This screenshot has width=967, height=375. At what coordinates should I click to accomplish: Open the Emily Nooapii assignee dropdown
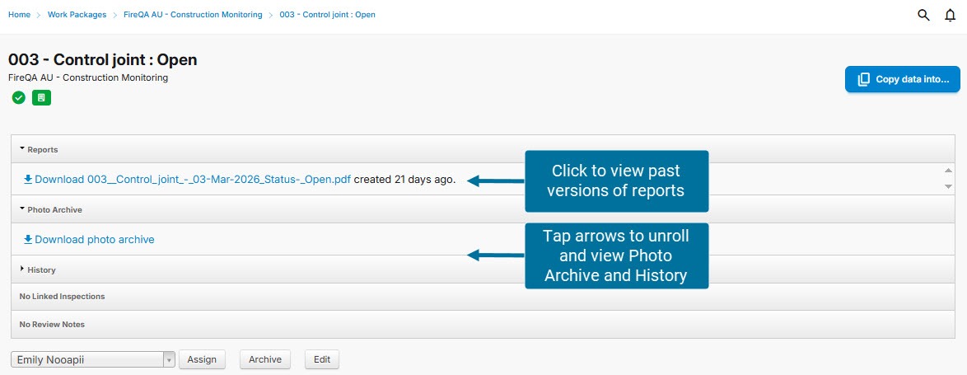[x=93, y=359]
